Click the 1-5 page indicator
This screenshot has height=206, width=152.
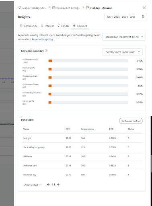click(53, 185)
